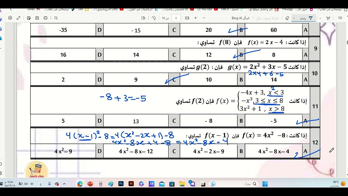Viewport: 348px width, 196px height.
Task: Expand the highlighter options dropdown
Action: 320,18
